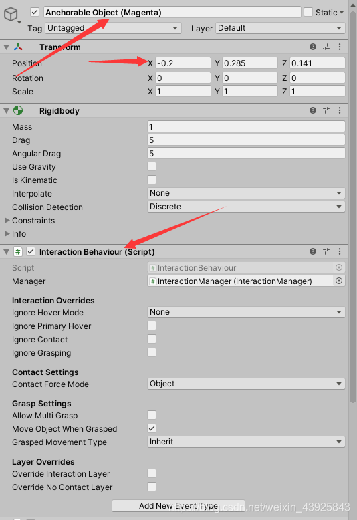This screenshot has height=520, width=357.
Task: Open Rigidbody three-dot context menu
Action: coord(340,110)
